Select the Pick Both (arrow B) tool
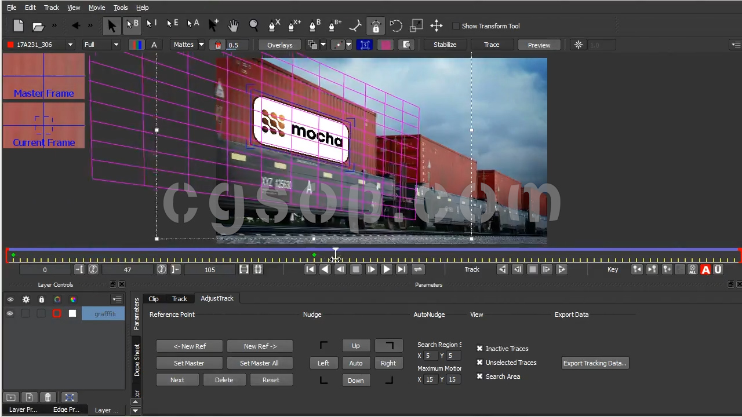Screen dimensions: 742x417 [132, 26]
